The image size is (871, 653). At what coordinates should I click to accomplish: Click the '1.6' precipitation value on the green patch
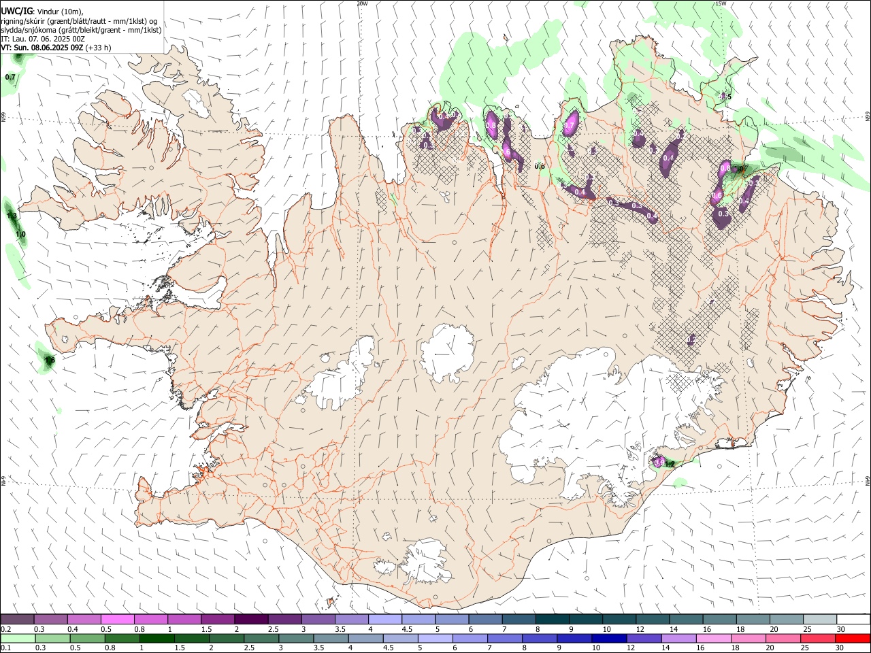pyautogui.click(x=49, y=360)
